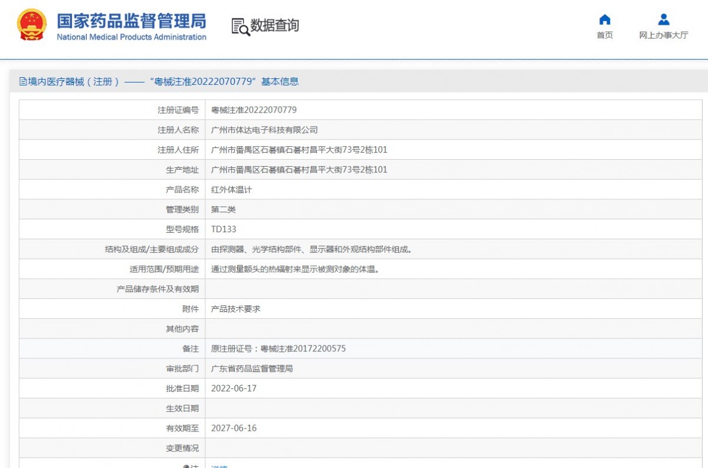Click the registrant address value in 注册人住所 row
This screenshot has height=468, width=708.
(x=299, y=150)
